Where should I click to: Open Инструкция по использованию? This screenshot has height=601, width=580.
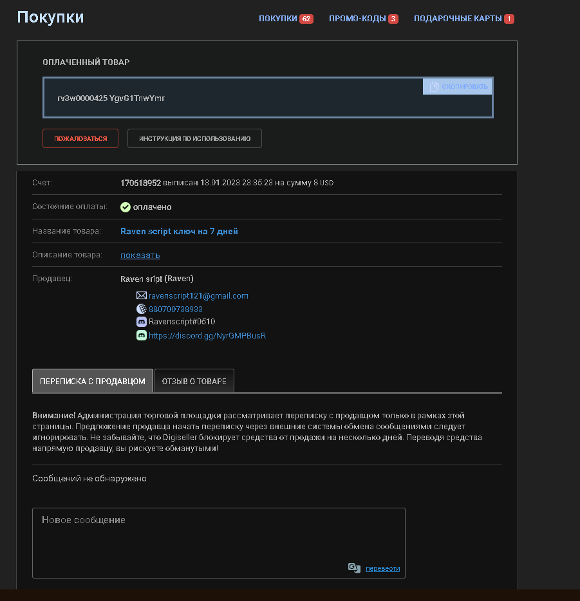tap(194, 138)
